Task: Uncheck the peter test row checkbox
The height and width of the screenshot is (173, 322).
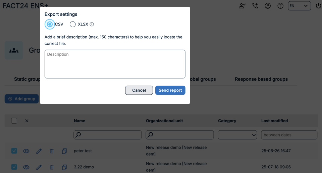Action: click(x=14, y=151)
